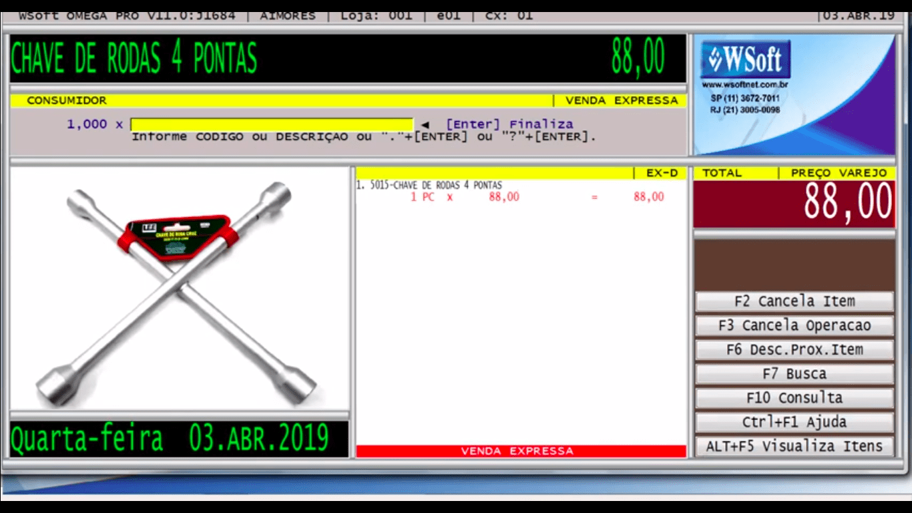Click the F2 Cancela Item button

pos(794,301)
